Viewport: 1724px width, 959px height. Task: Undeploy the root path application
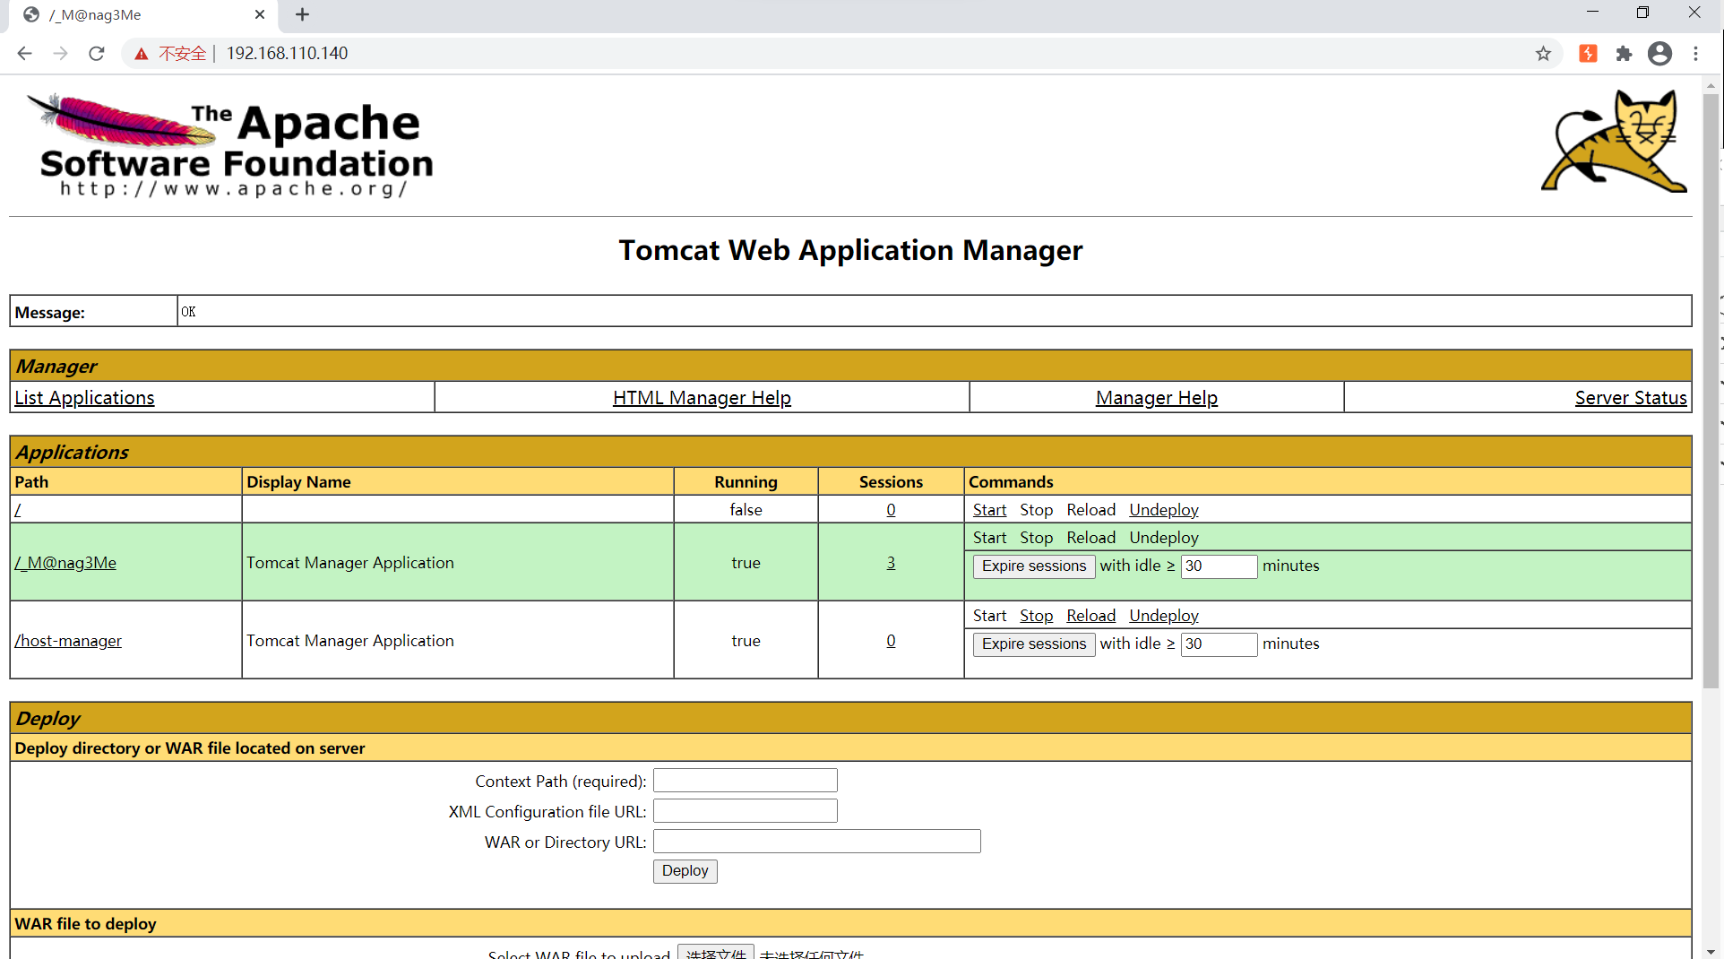(x=1163, y=510)
